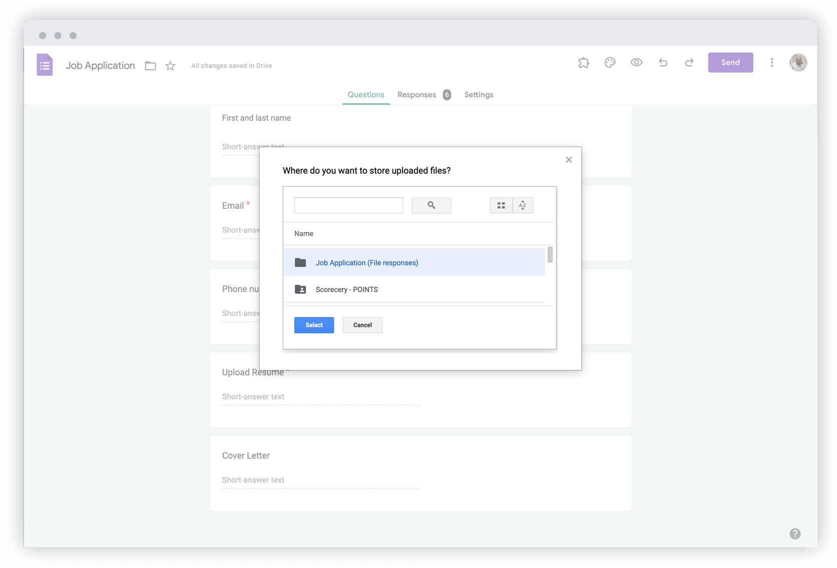Open your account profile avatar
Viewport: 837px width, 568px height.
click(x=798, y=63)
